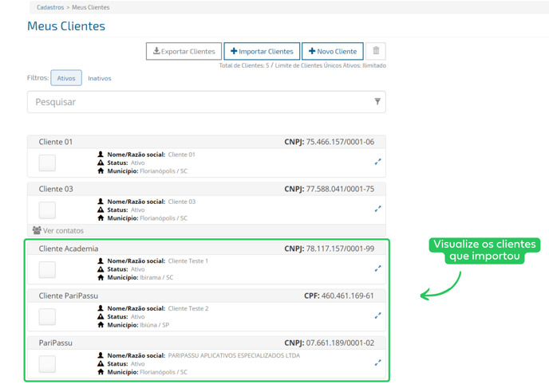Tick the checkbox for PariPassu client
Screen dimensions: 549x384
(47, 364)
